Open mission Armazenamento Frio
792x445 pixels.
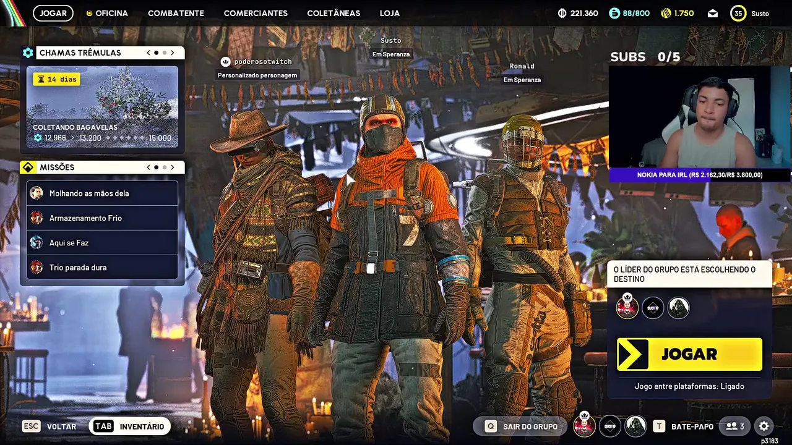pyautogui.click(x=102, y=218)
